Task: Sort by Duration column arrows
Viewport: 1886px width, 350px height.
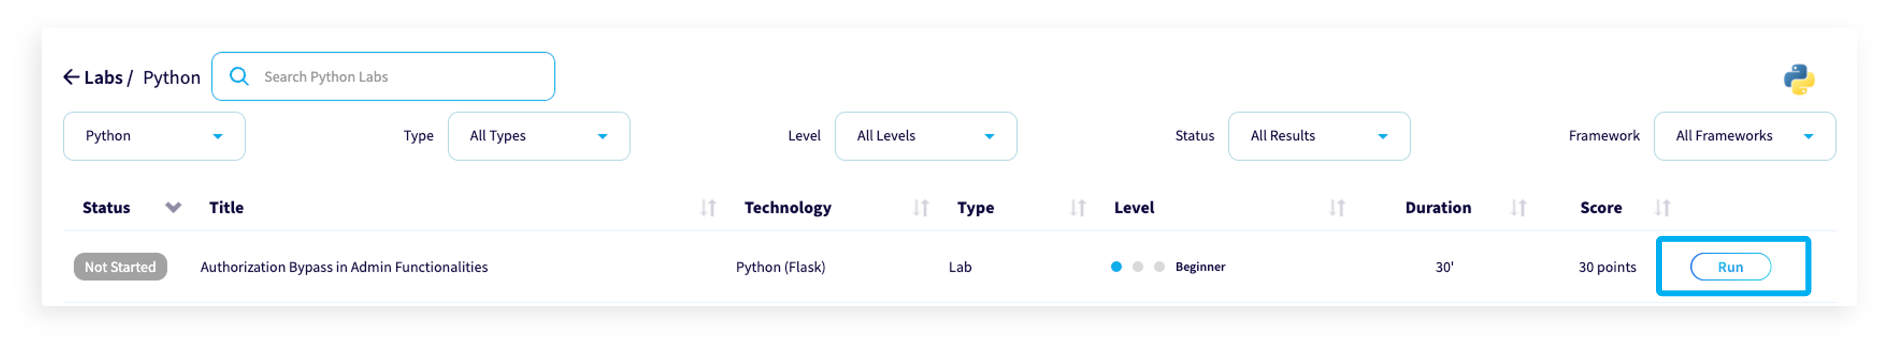Action: point(1519,208)
